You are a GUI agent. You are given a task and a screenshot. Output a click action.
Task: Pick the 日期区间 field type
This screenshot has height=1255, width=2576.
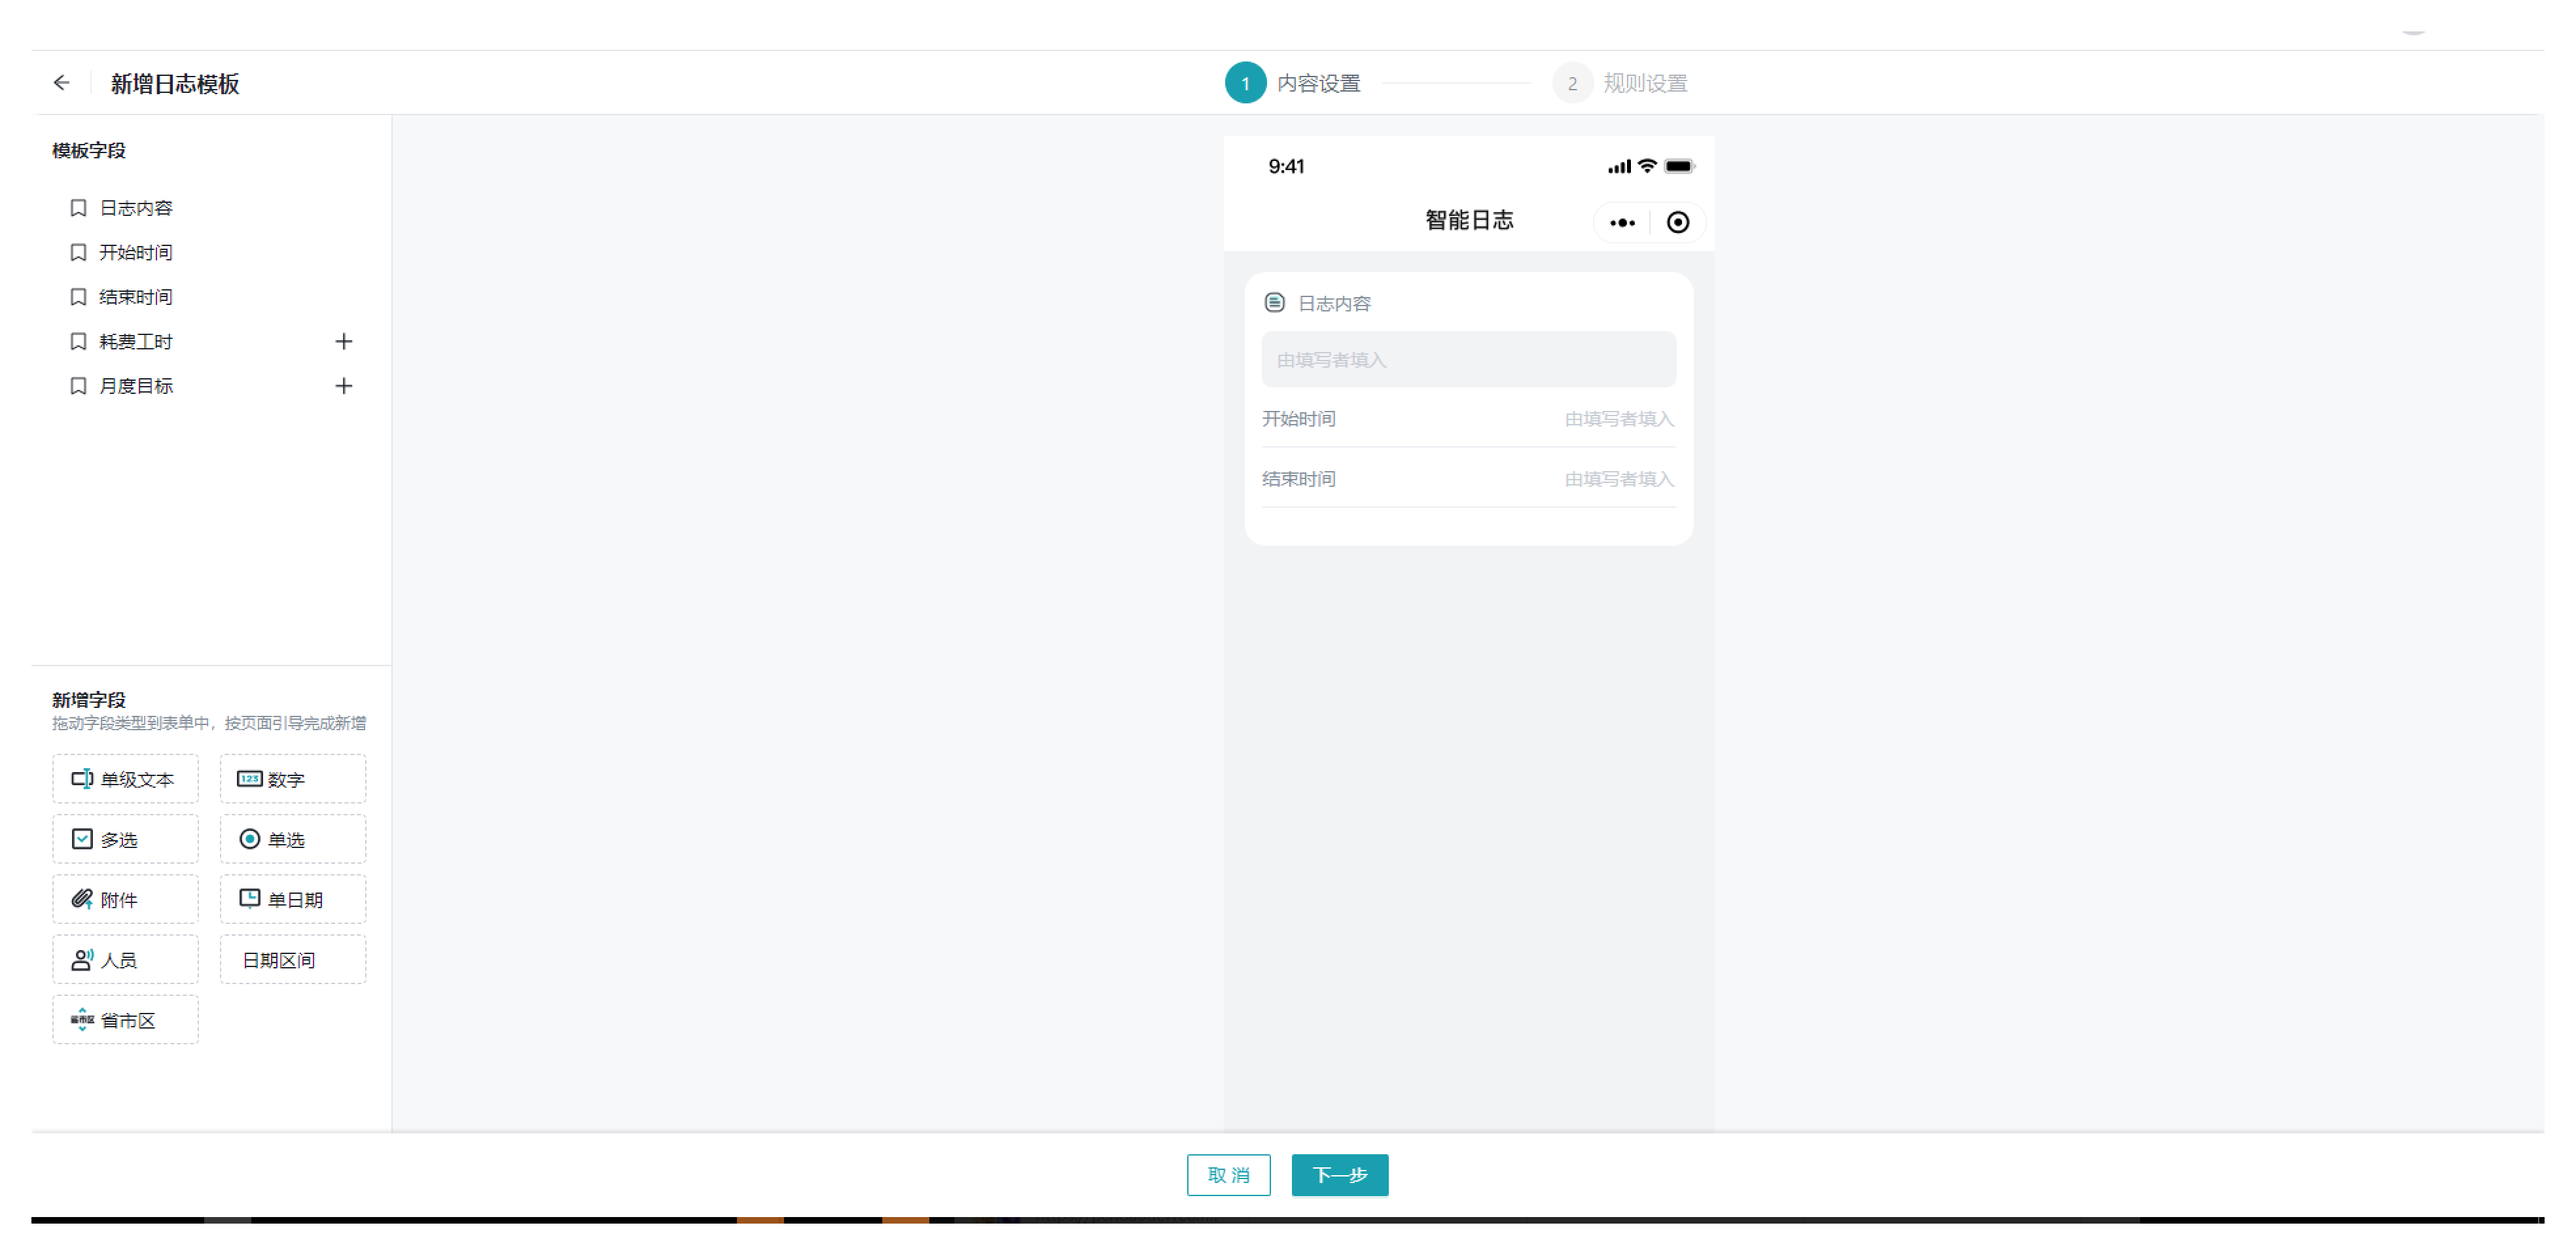point(292,960)
